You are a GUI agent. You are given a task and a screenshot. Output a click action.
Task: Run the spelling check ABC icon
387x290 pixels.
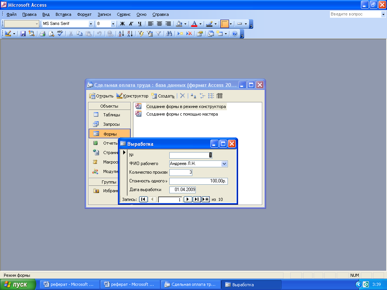pos(60,34)
